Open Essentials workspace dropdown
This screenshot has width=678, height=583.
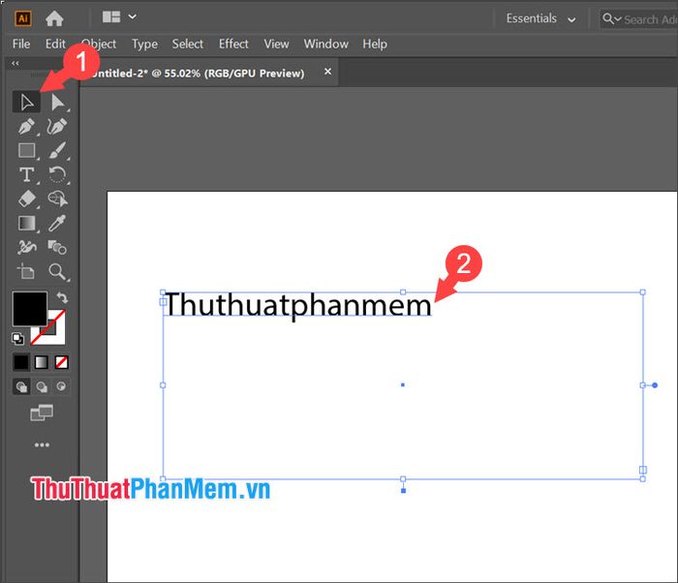(x=540, y=18)
